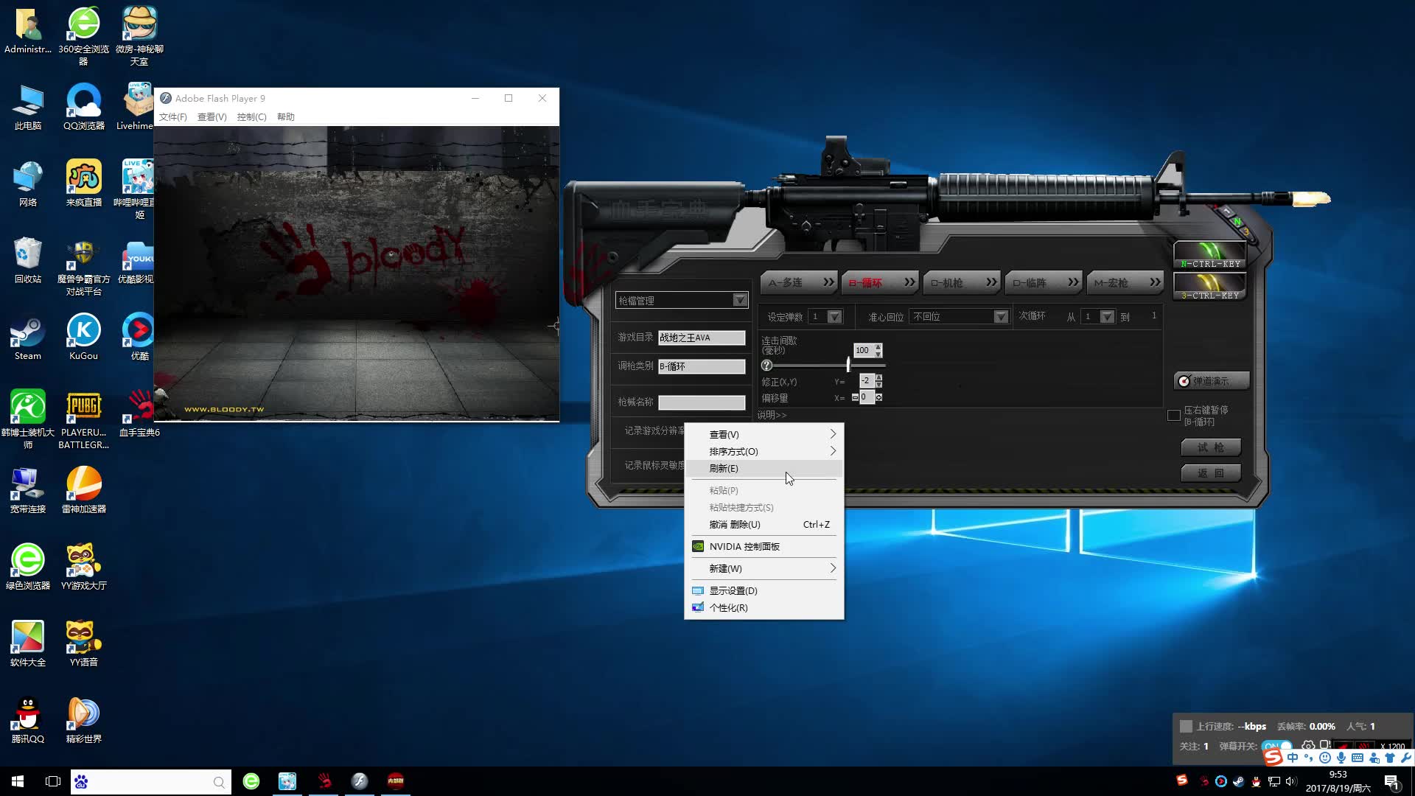The image size is (1415, 796).
Task: Open the 软件大全 desktop shortcut
Action: 28,643
